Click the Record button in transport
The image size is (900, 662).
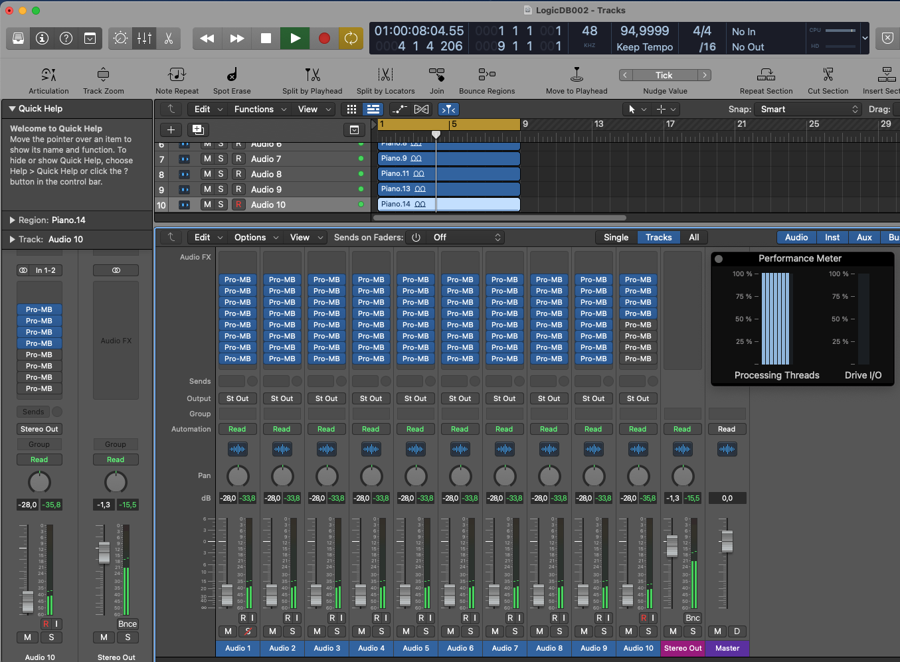(324, 39)
